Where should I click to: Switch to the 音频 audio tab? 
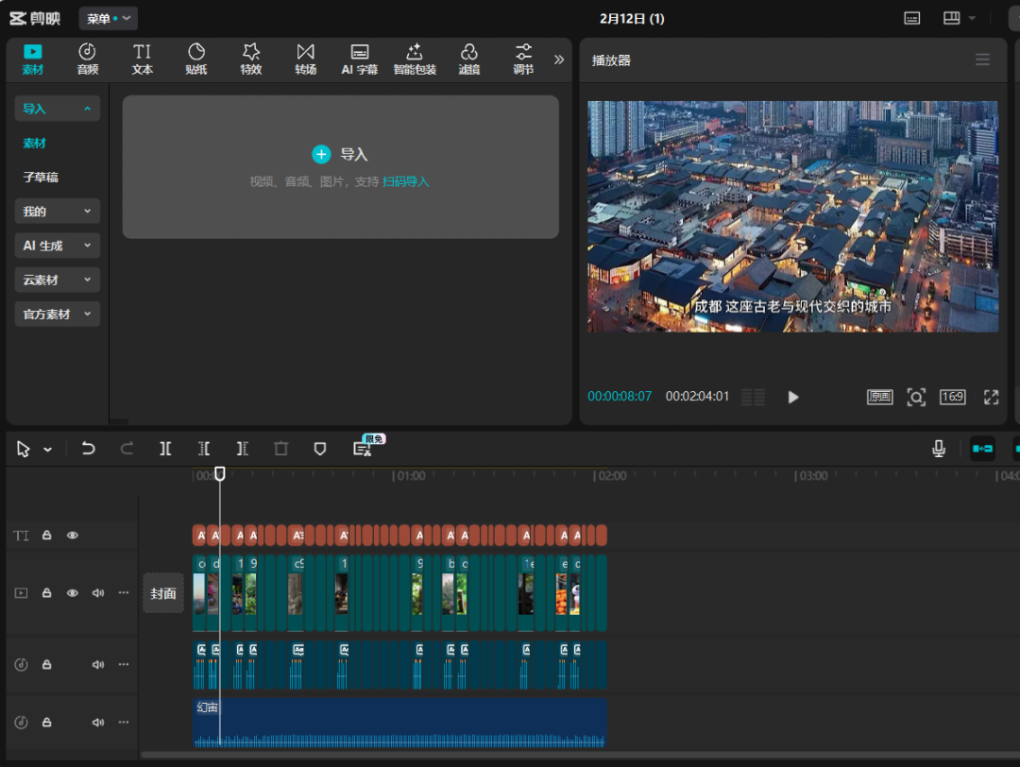[87, 59]
